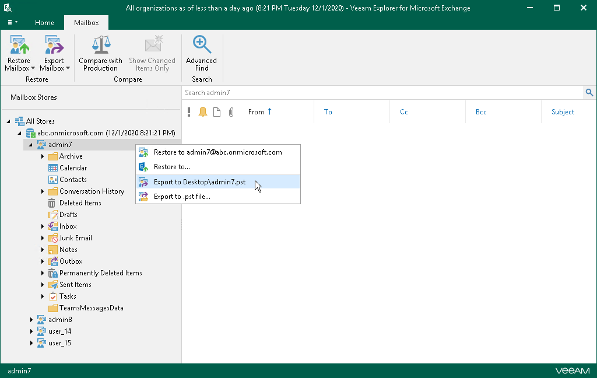Expand the Archive folder
597x378 pixels.
click(42, 156)
